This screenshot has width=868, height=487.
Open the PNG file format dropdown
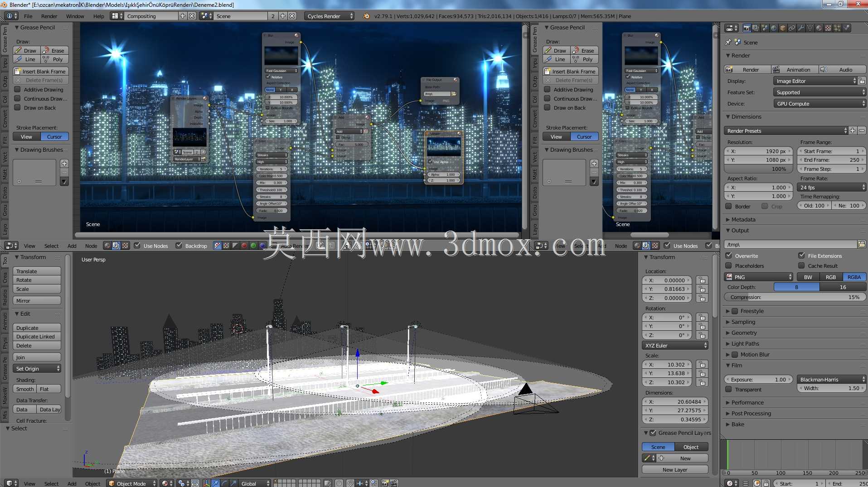pyautogui.click(x=759, y=277)
